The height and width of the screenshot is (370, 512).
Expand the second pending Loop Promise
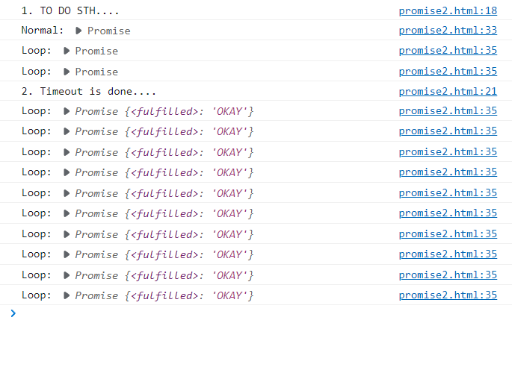(67, 72)
